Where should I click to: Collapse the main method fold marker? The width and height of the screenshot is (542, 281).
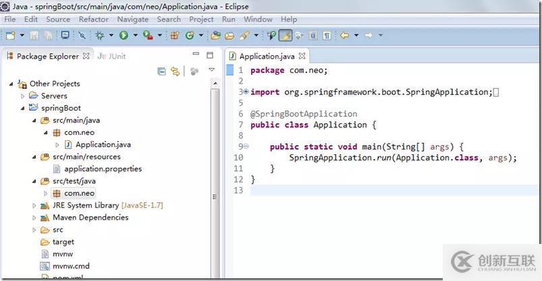click(246, 146)
